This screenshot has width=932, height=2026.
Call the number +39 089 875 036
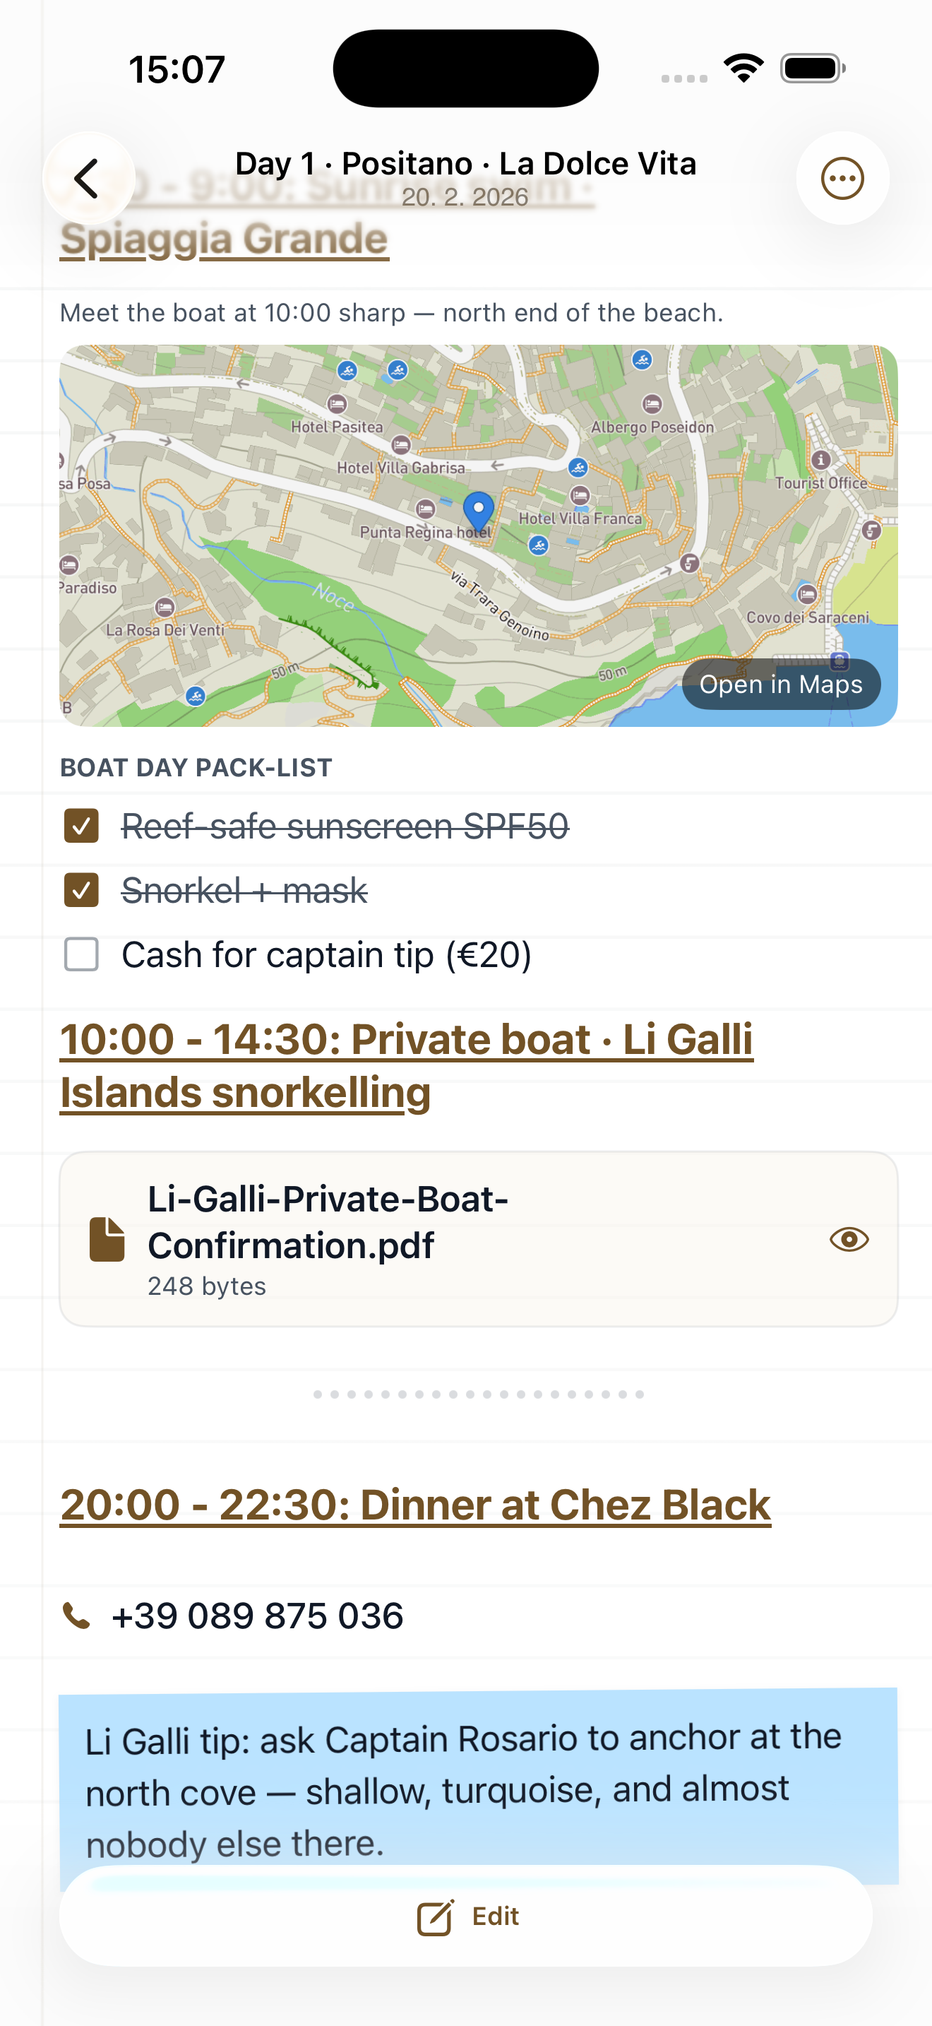(x=258, y=1616)
